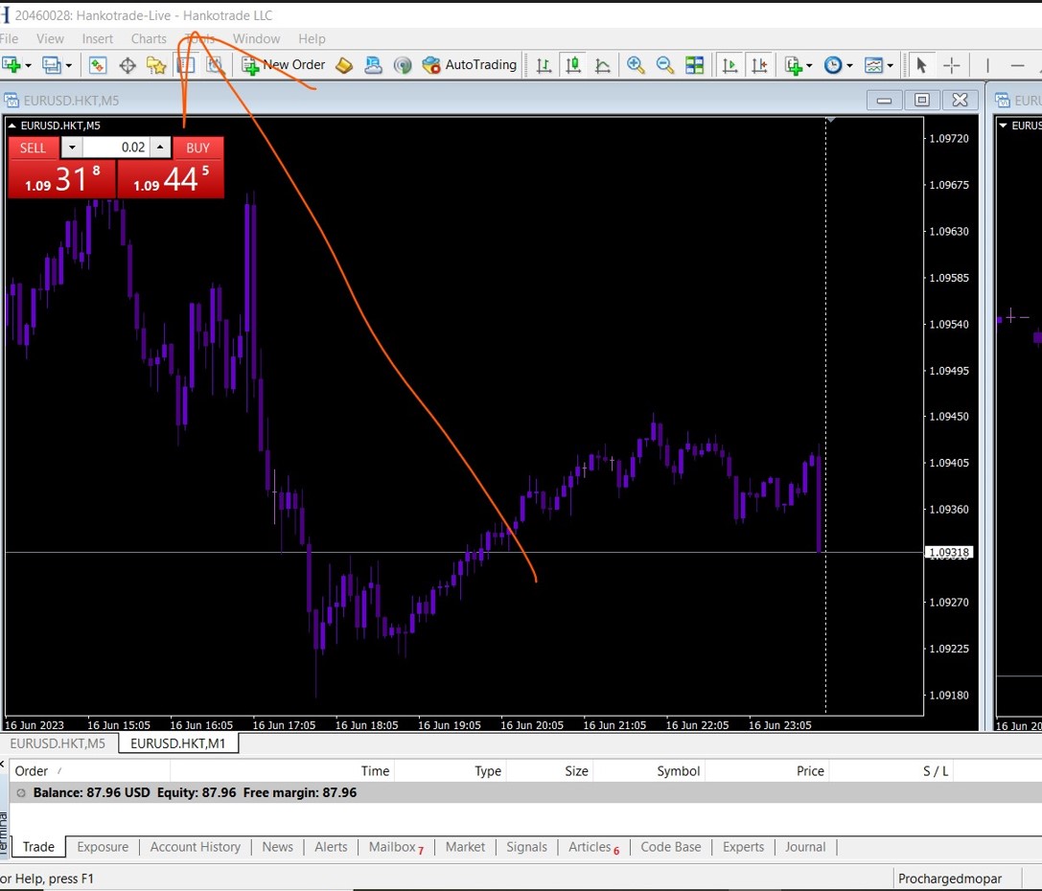The width and height of the screenshot is (1042, 891).
Task: Decrease trade volume with the down arrow
Action: click(72, 148)
